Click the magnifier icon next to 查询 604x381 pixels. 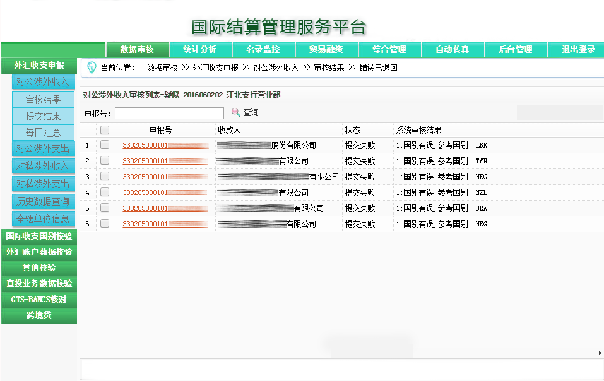235,112
